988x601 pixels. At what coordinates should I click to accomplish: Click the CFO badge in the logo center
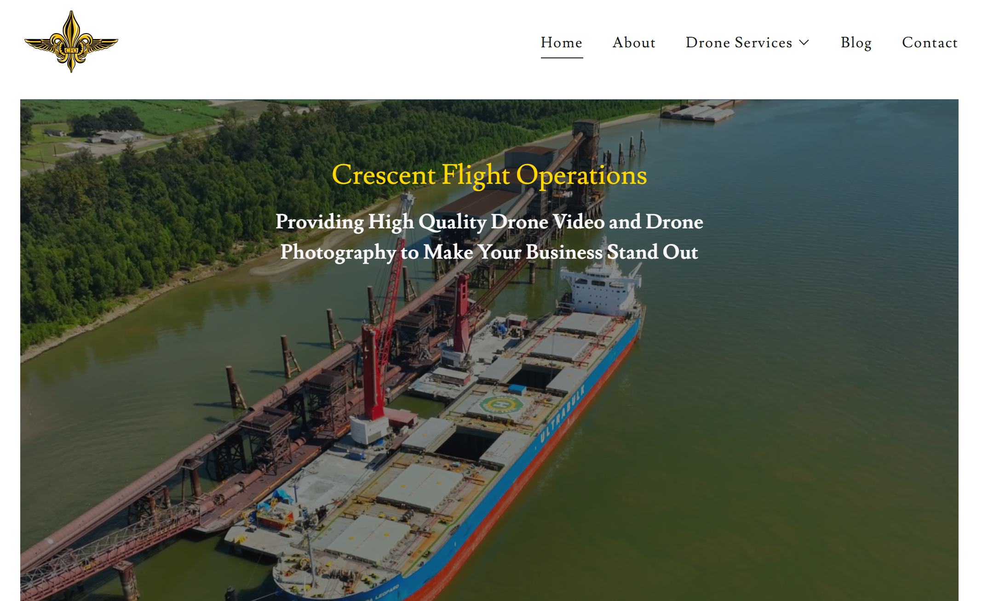point(71,50)
